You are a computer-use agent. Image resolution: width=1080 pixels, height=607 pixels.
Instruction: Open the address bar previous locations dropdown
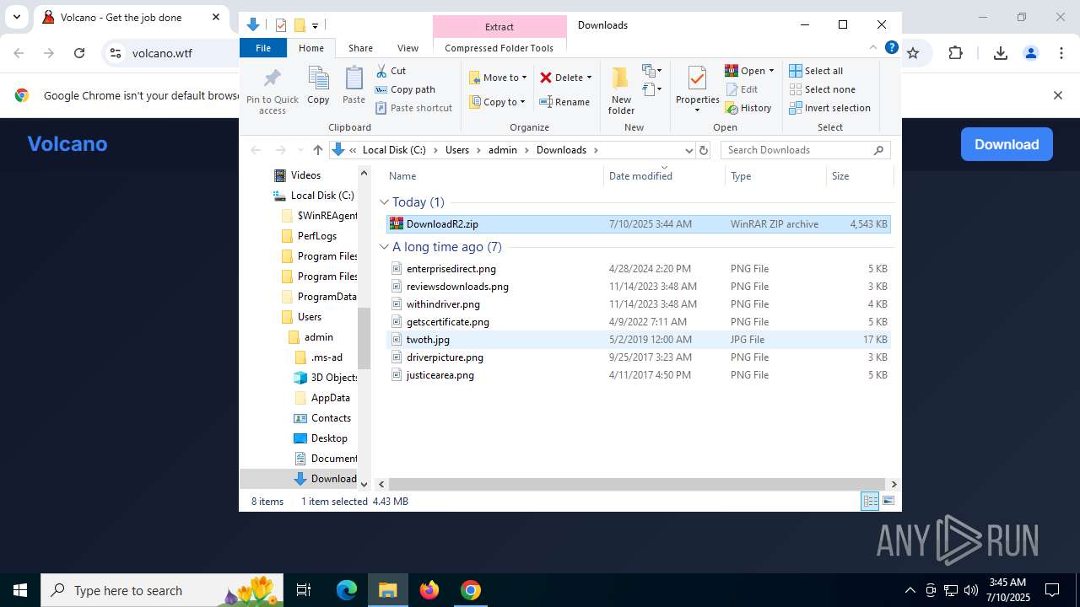point(688,150)
